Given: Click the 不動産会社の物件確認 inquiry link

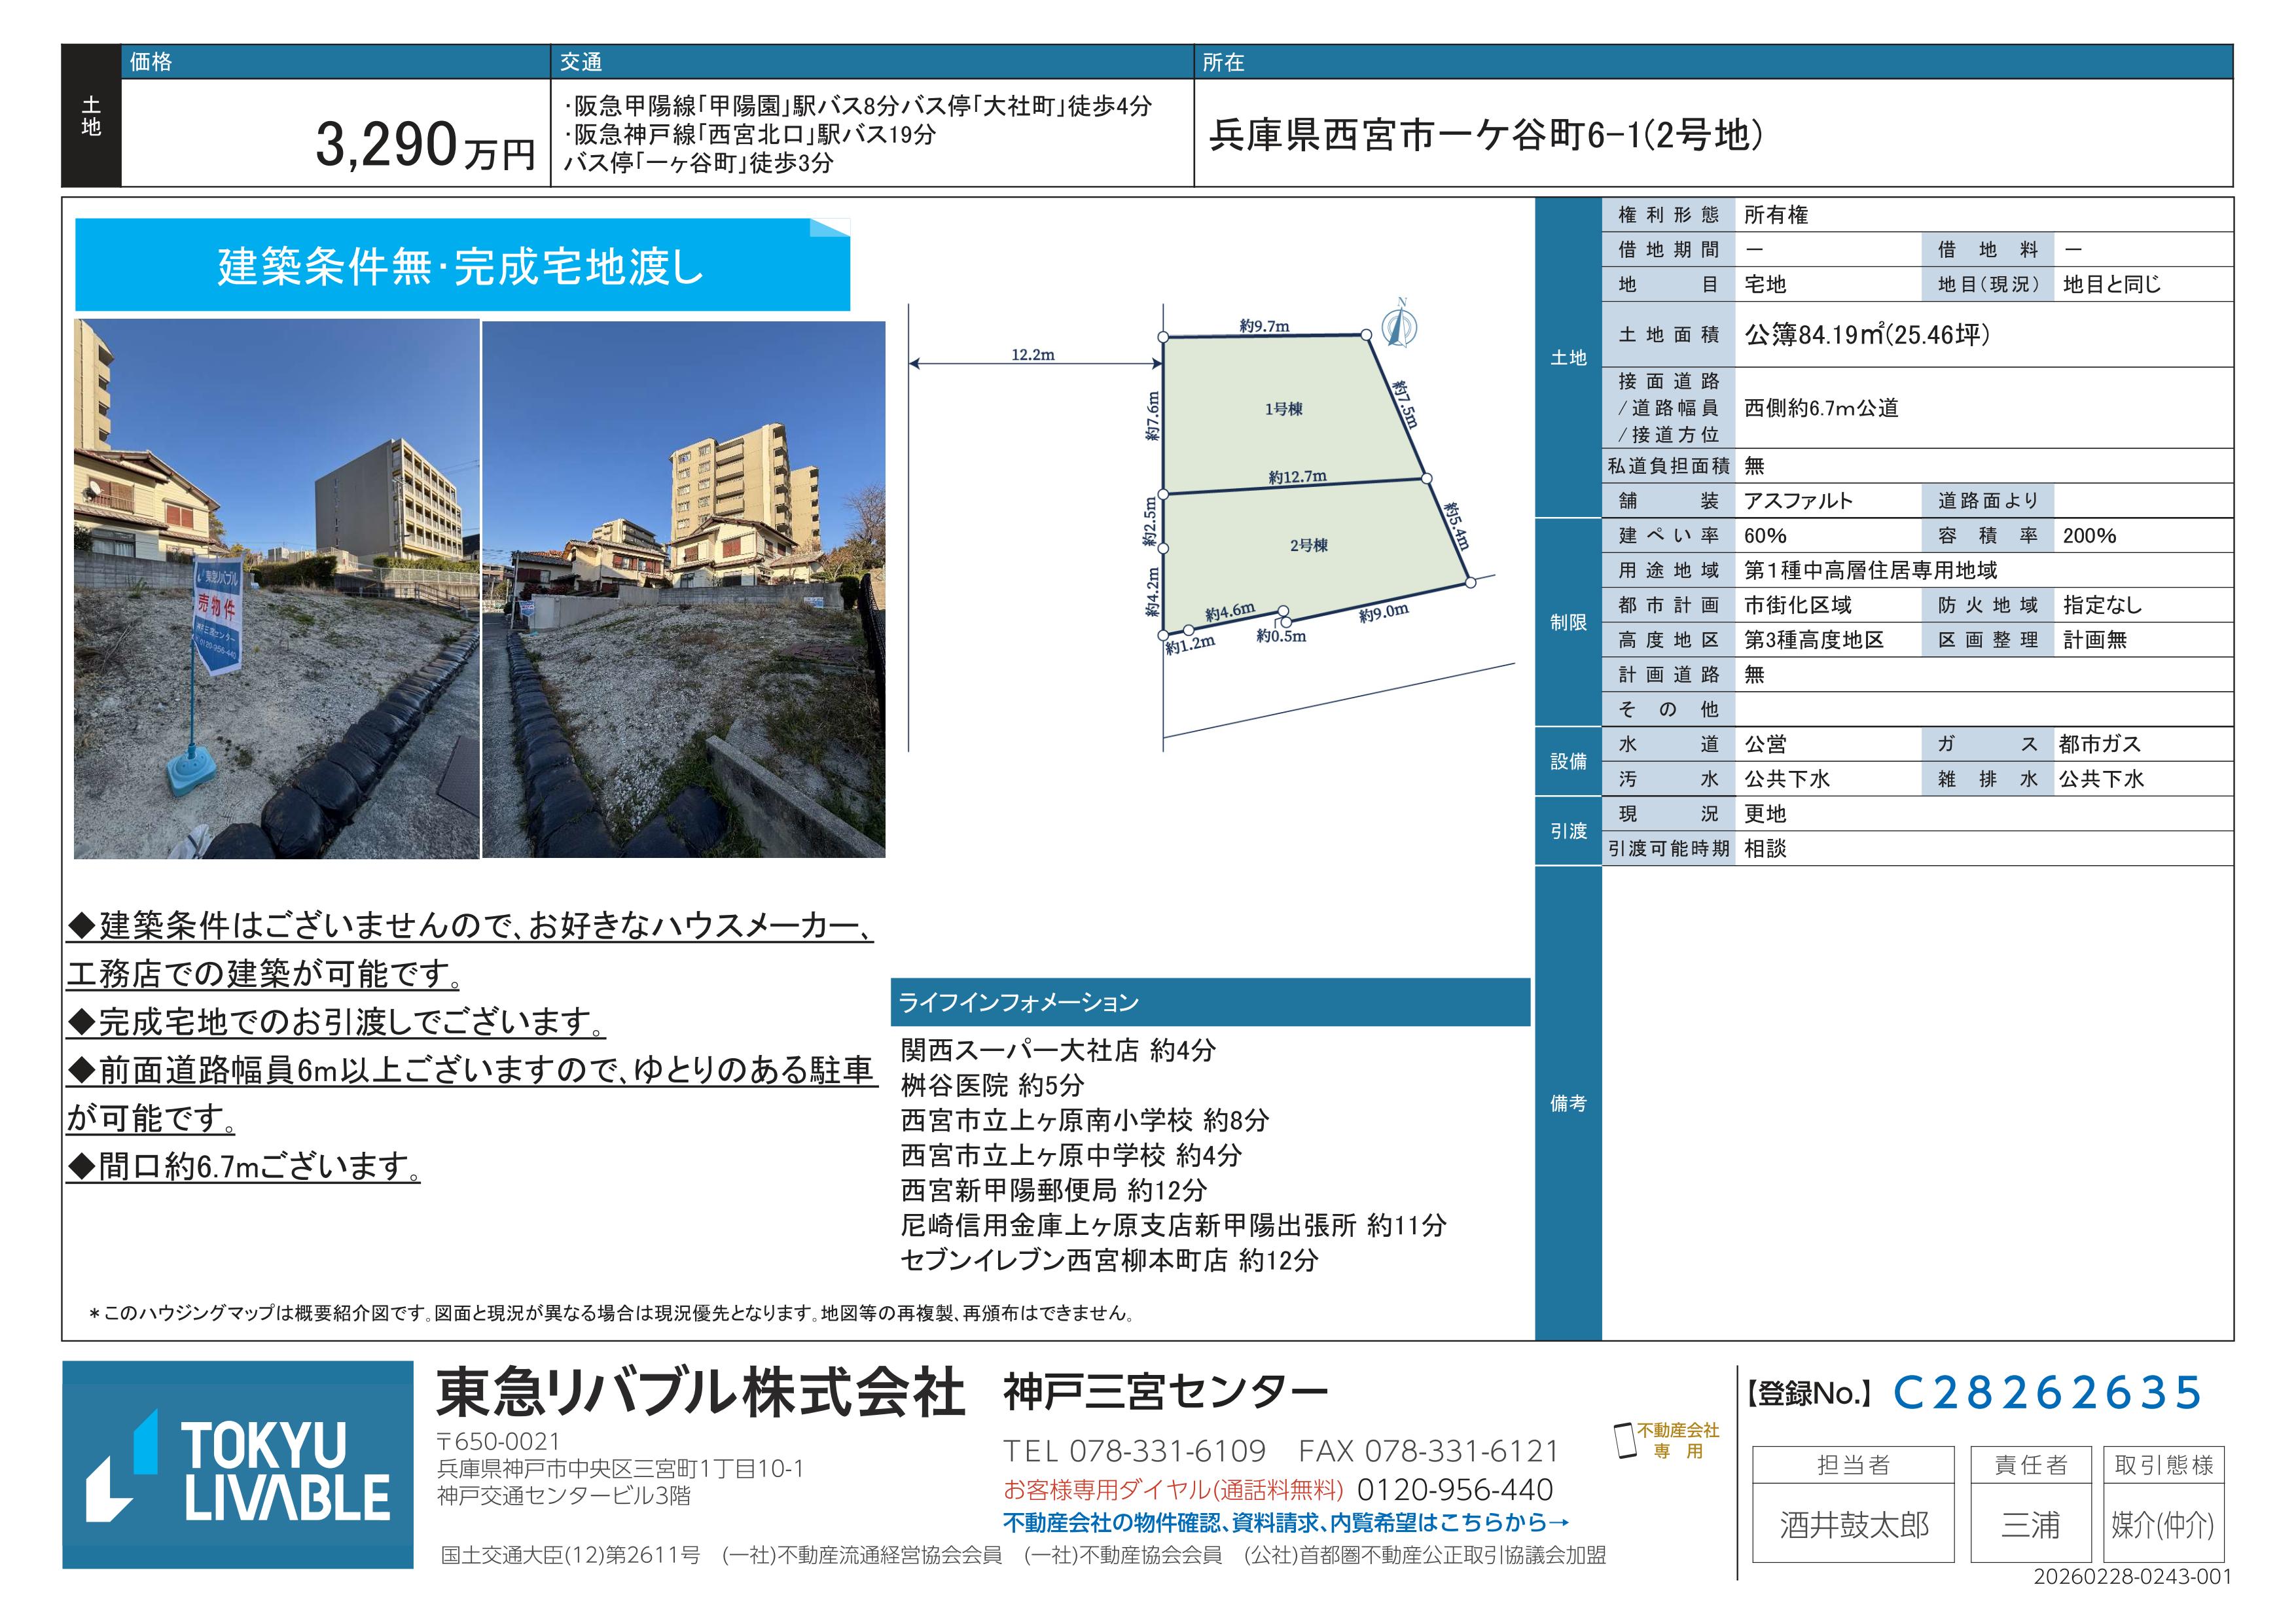Looking at the screenshot, I should (x=1286, y=1522).
